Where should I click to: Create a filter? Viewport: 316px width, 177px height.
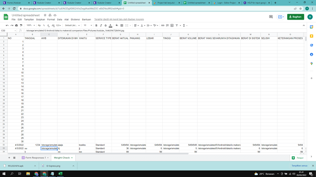[x=177, y=26]
